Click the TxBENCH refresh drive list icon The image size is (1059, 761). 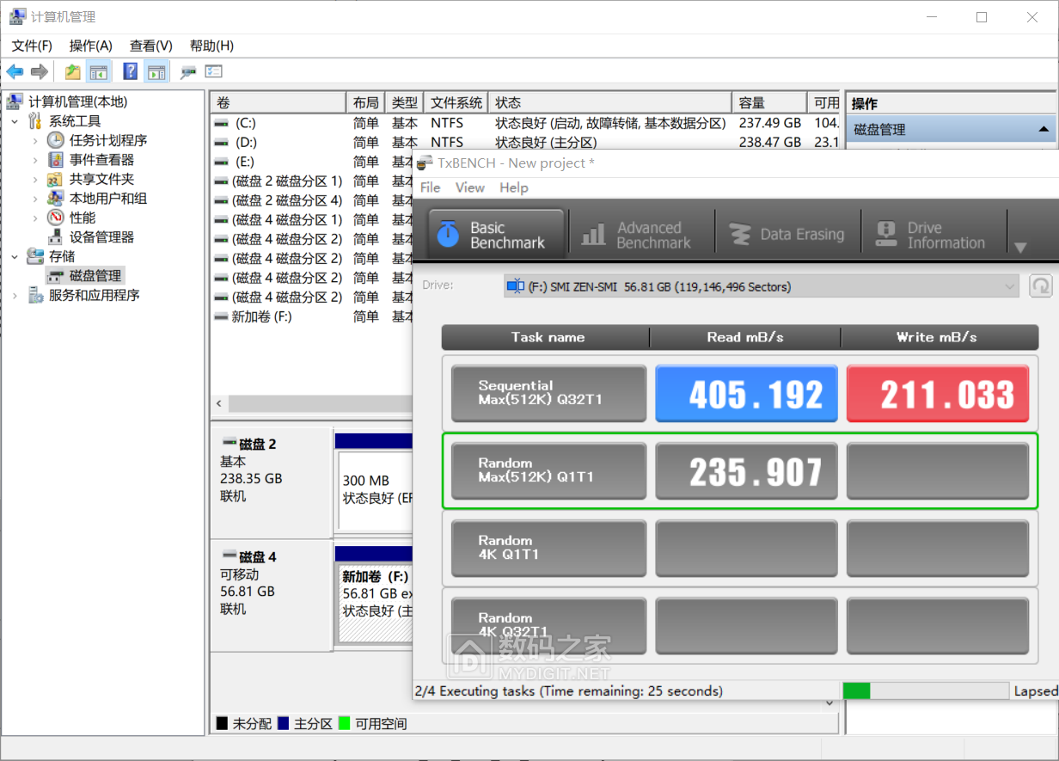pos(1041,286)
